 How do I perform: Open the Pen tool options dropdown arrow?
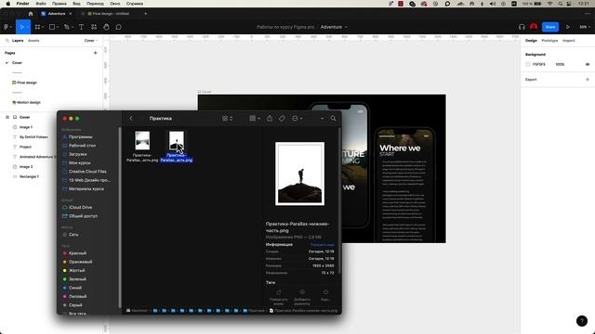coord(73,27)
